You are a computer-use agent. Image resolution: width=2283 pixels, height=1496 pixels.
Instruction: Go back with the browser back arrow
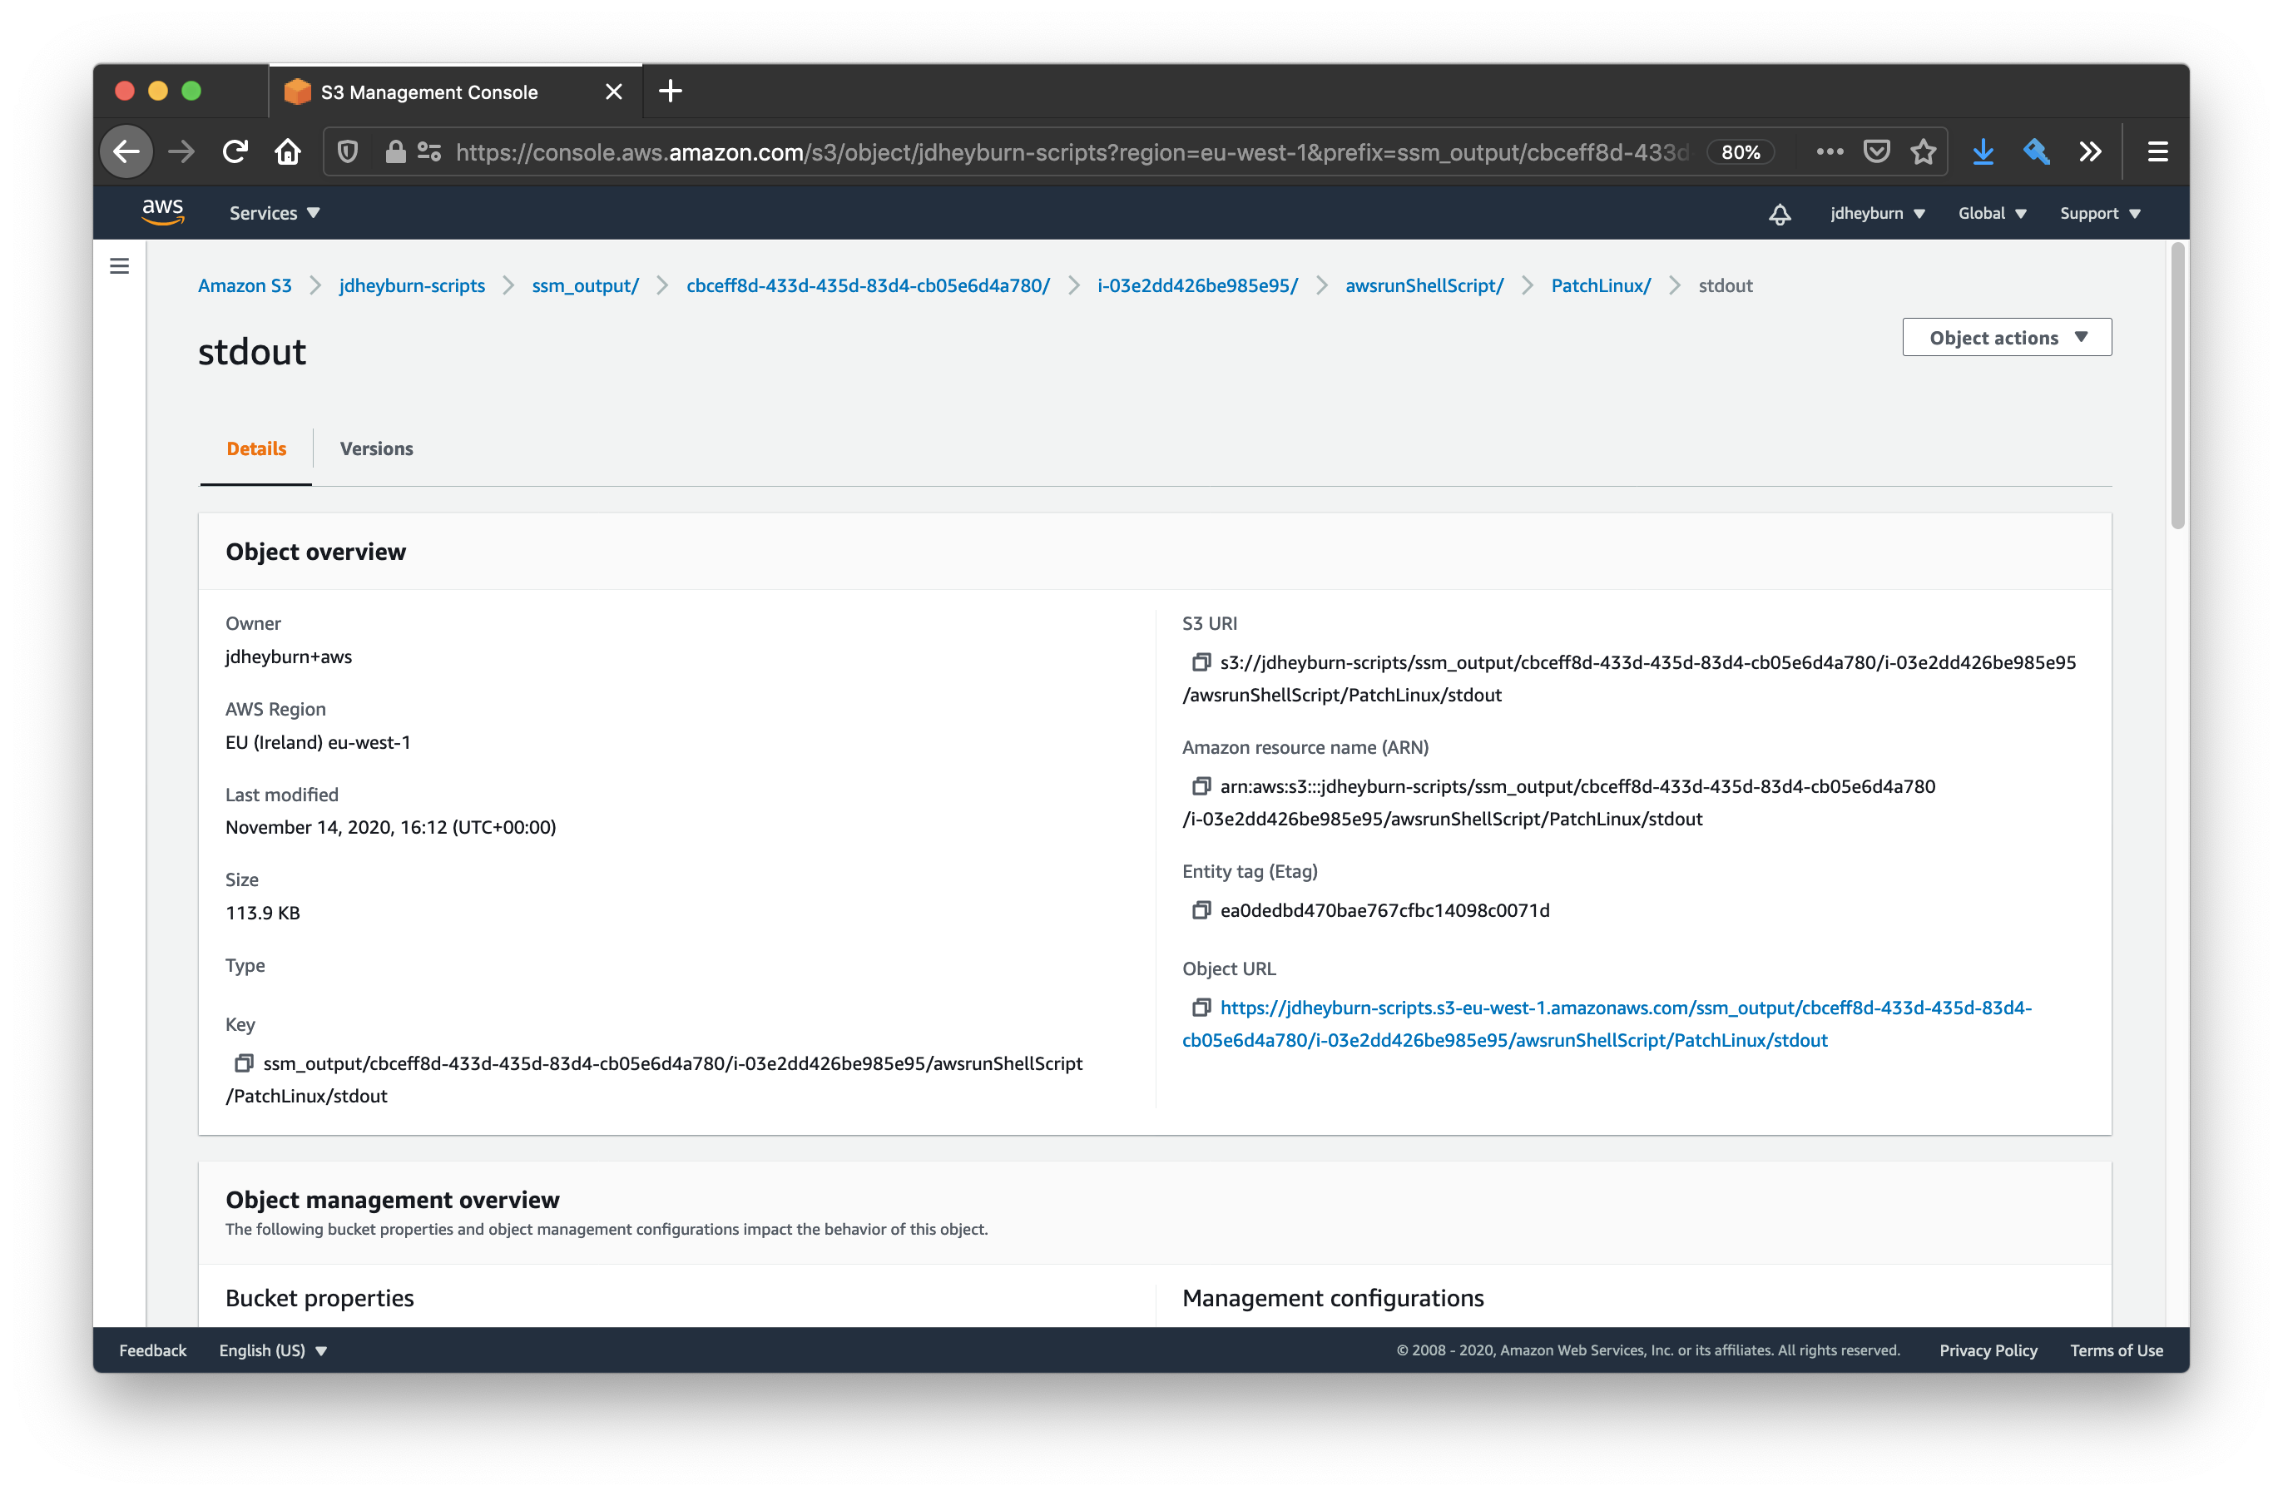point(126,151)
